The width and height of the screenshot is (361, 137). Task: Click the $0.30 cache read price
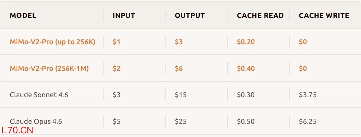(246, 95)
